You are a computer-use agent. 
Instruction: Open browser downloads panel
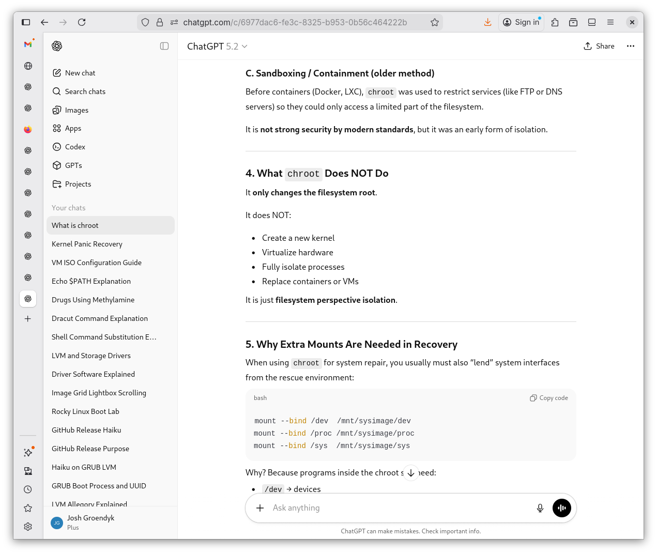[487, 22]
